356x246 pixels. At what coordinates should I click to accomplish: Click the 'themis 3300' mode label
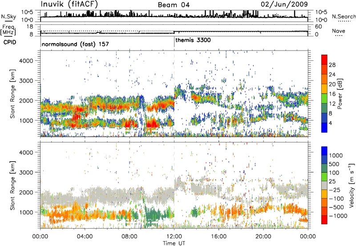(x=193, y=40)
